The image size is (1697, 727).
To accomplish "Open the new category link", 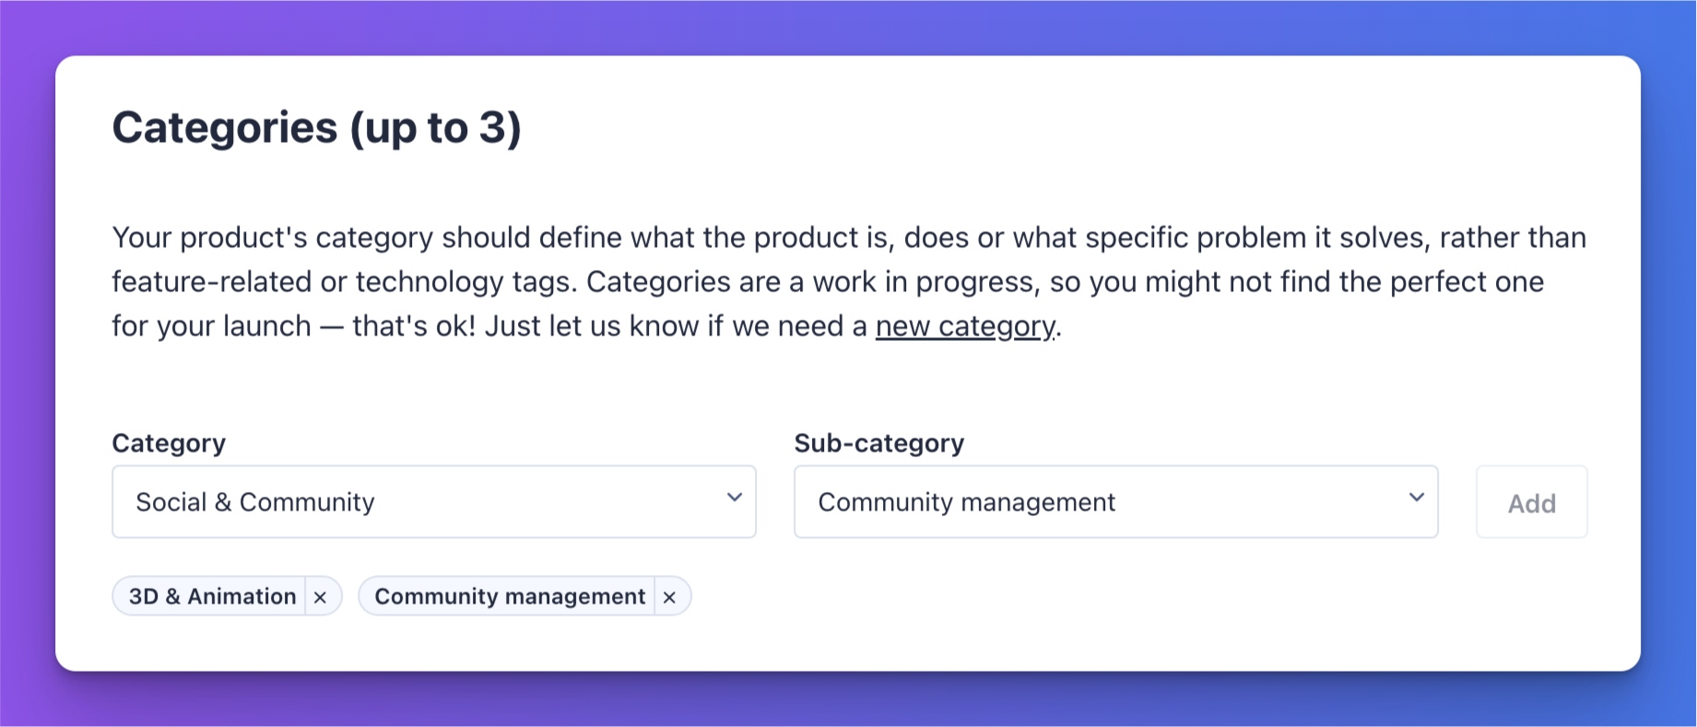I will tap(965, 326).
